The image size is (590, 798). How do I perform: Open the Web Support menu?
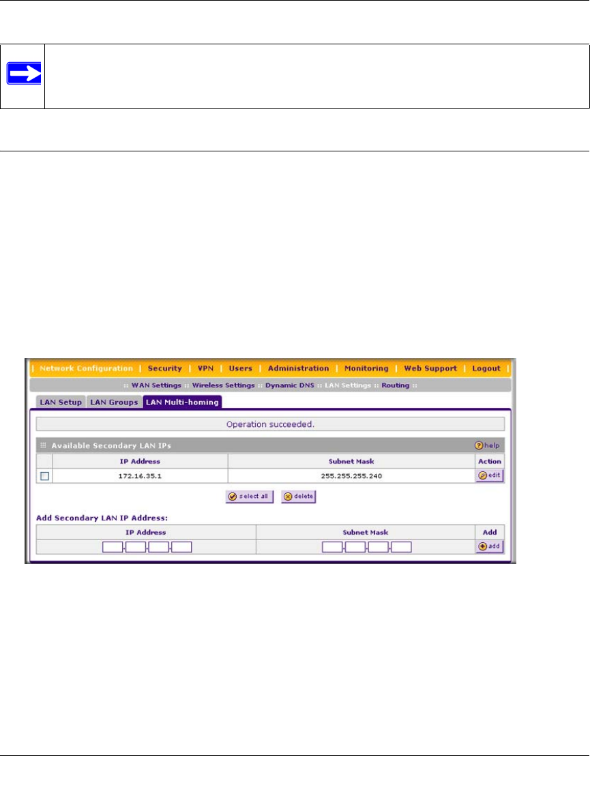430,368
